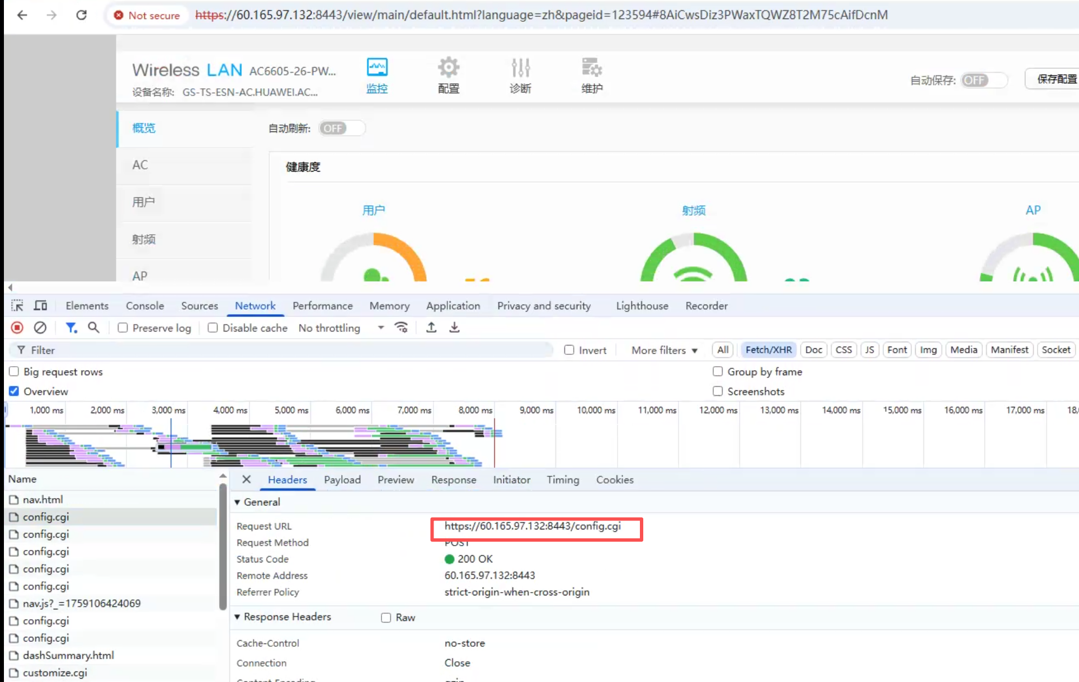Screen dimensions: 1079x682
Task: Click the stop recording network log icon
Action: click(17, 328)
